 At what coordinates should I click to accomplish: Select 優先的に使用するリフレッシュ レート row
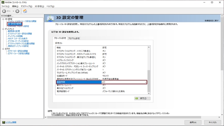point(101,79)
